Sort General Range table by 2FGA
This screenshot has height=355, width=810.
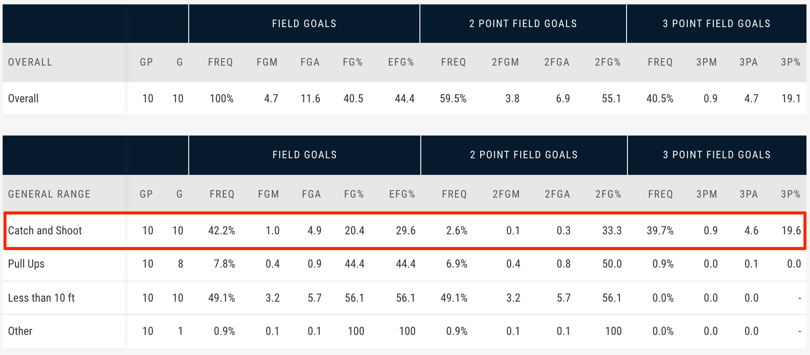tap(557, 194)
